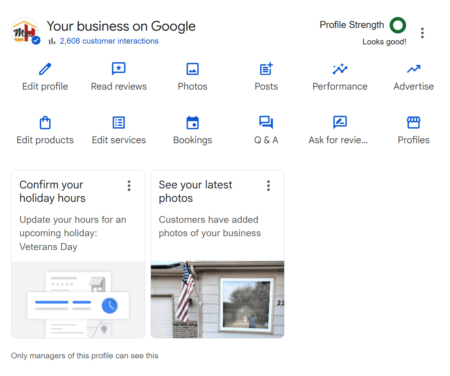
Task: Click the Profile Strength green ring indicator
Action: coord(398,25)
